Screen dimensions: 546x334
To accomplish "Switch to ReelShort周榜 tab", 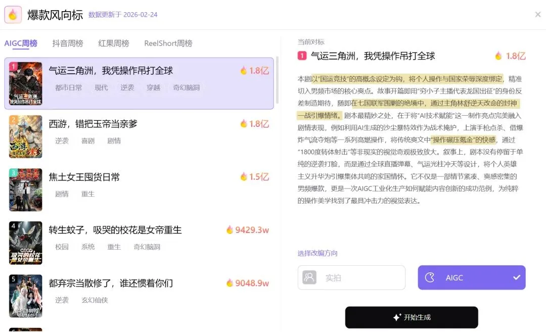I will click(x=168, y=43).
